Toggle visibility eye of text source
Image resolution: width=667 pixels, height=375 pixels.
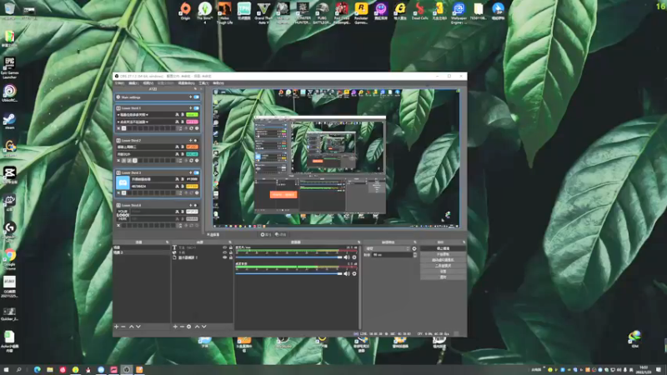point(225,247)
